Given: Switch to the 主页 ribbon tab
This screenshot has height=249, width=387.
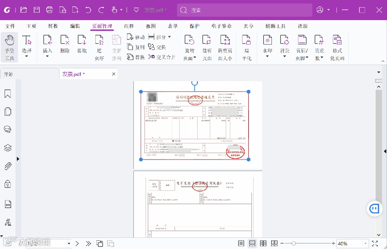Looking at the screenshot, I should coord(31,26).
